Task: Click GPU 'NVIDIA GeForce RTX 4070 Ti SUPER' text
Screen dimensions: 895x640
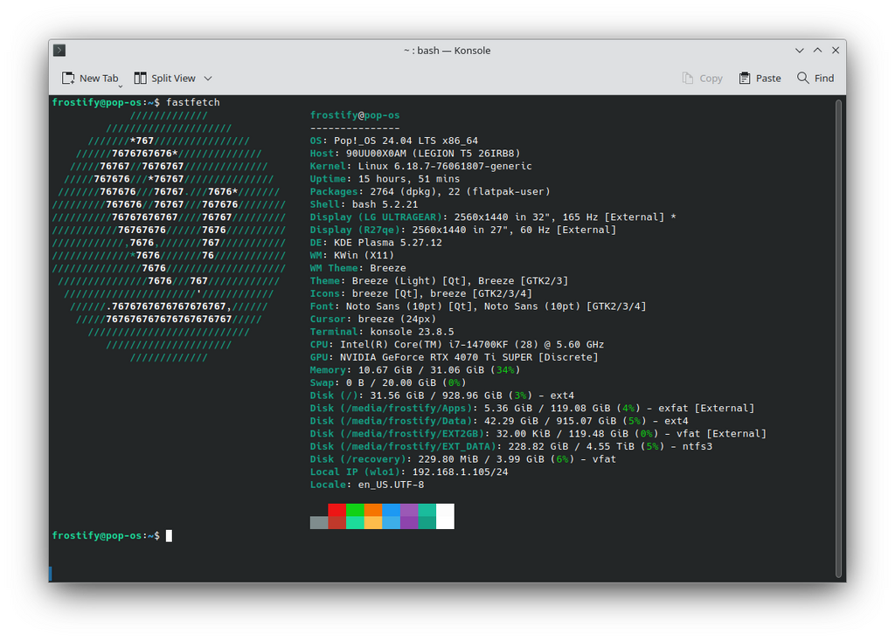Action: tap(436, 357)
